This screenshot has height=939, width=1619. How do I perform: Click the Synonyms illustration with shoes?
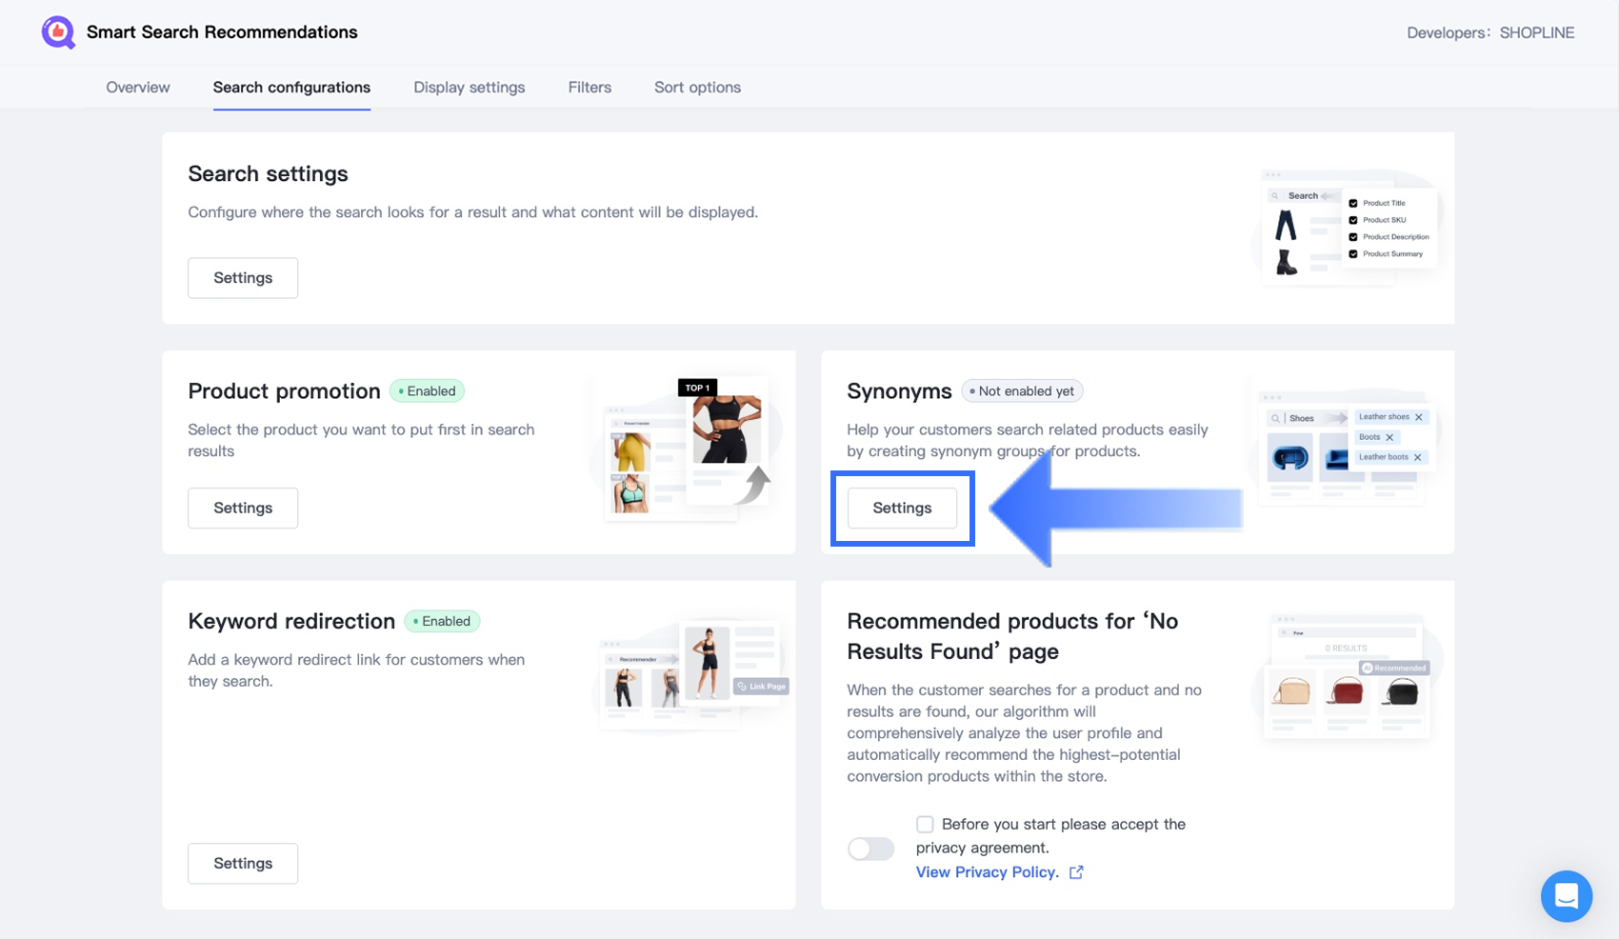[x=1345, y=446]
